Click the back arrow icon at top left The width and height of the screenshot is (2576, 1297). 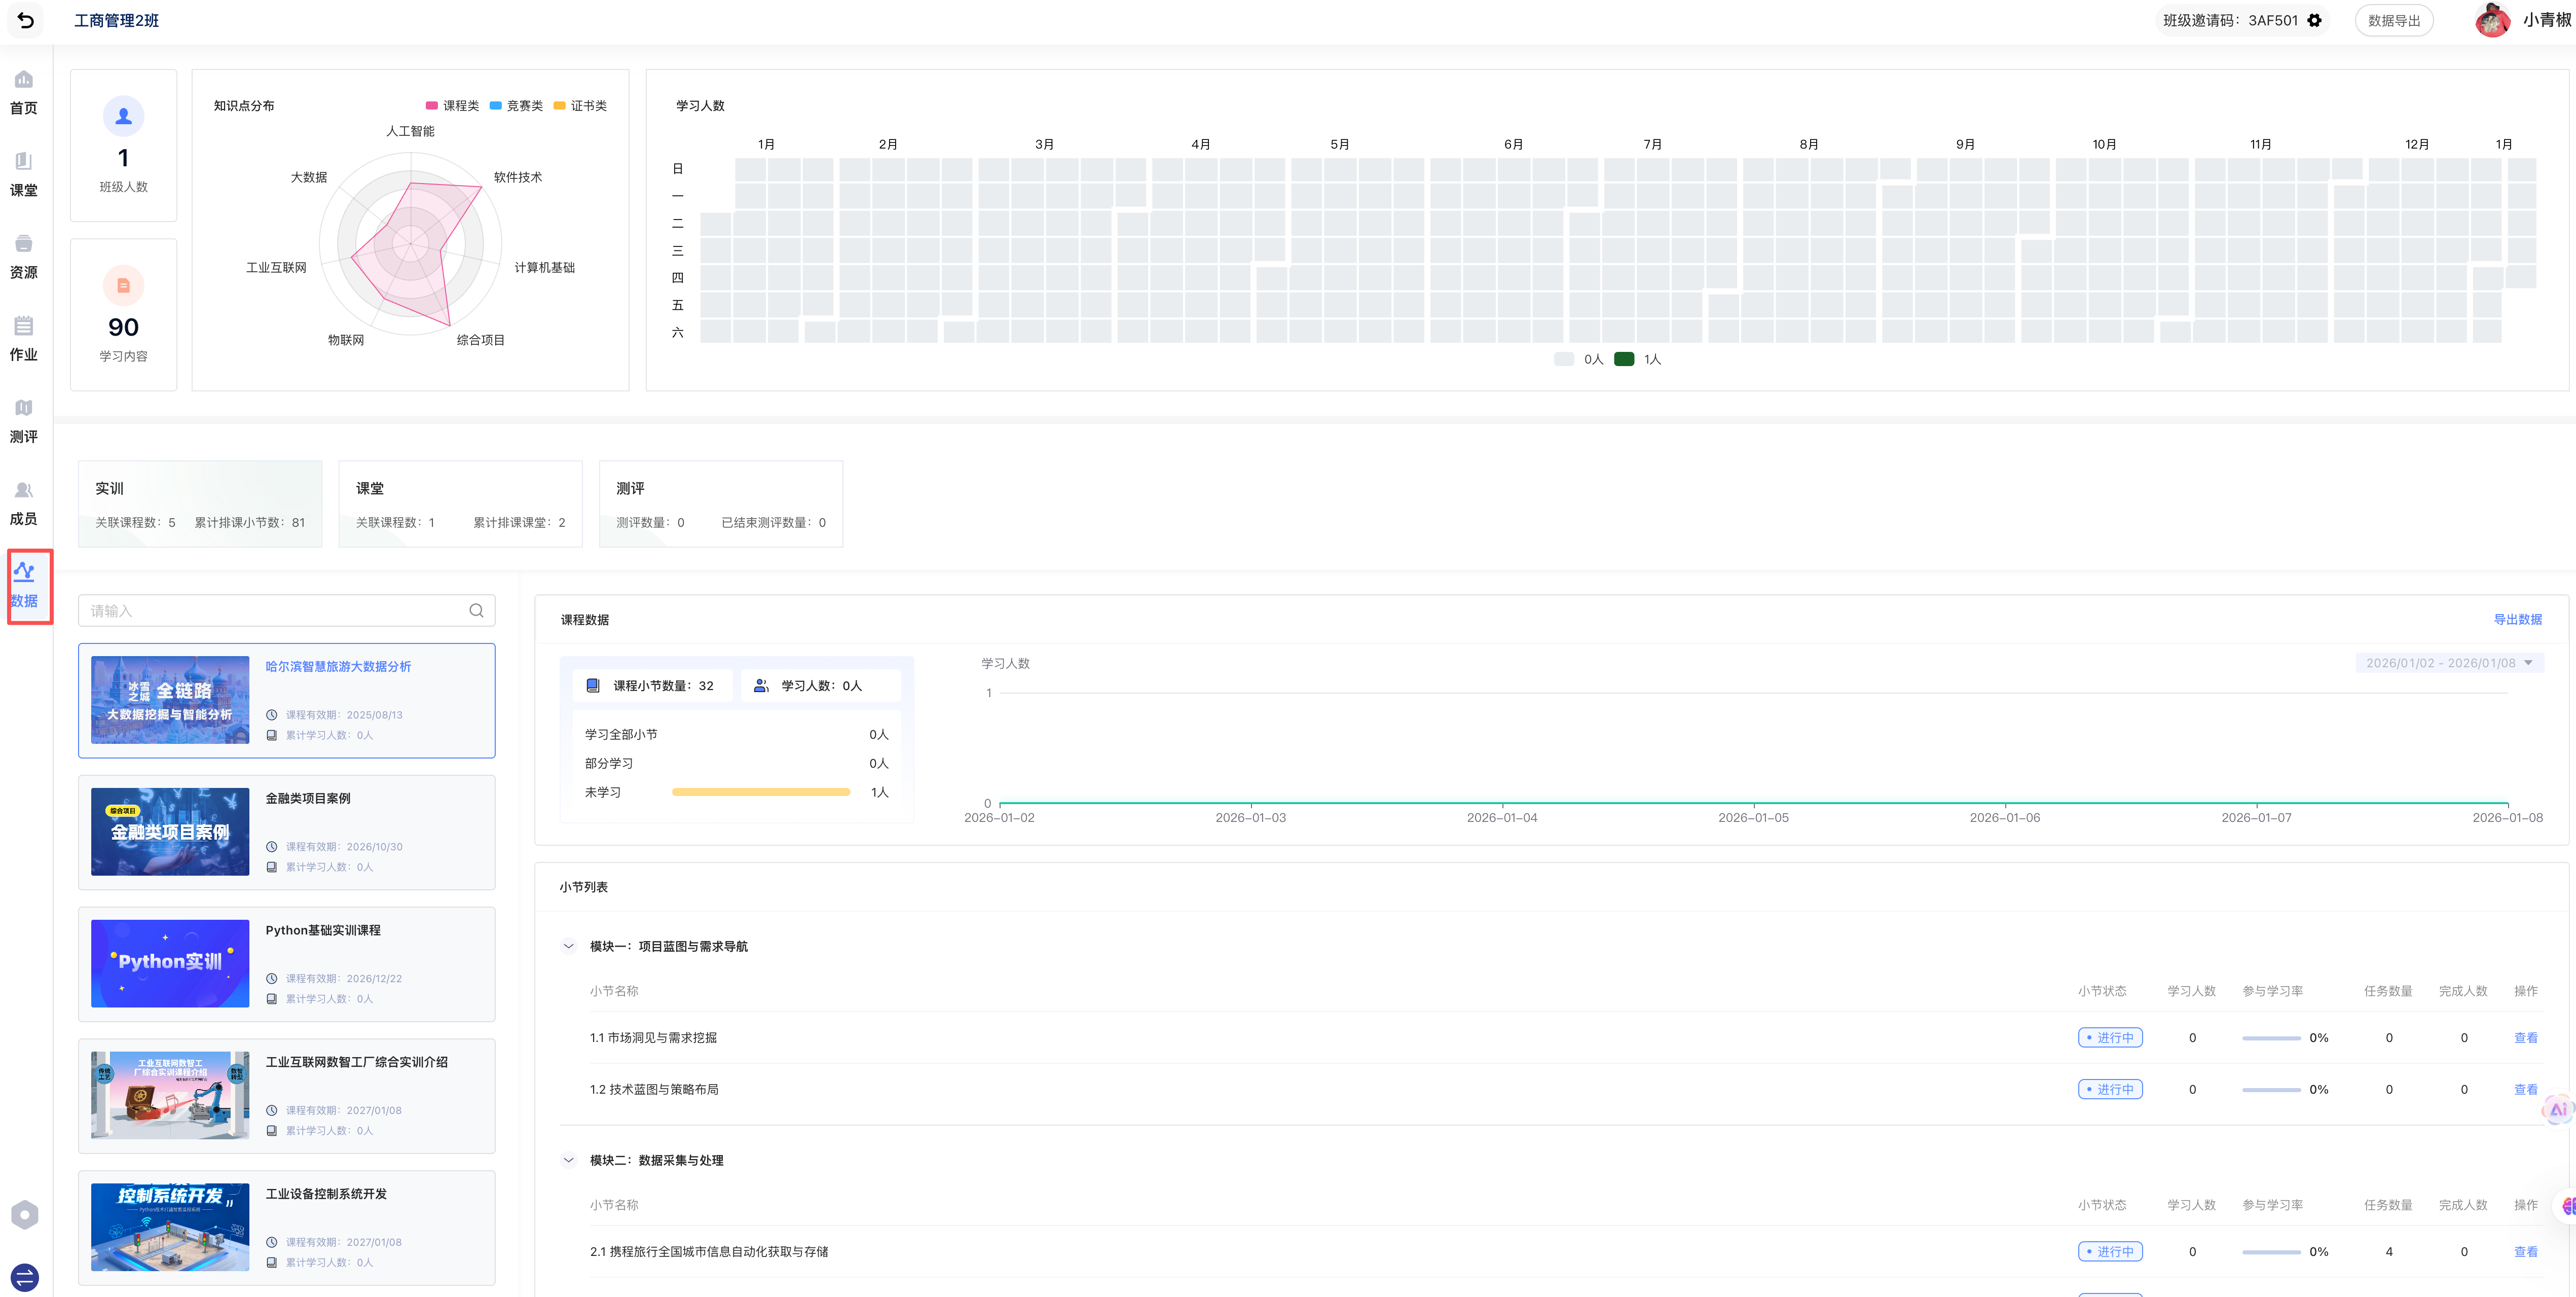[x=26, y=20]
